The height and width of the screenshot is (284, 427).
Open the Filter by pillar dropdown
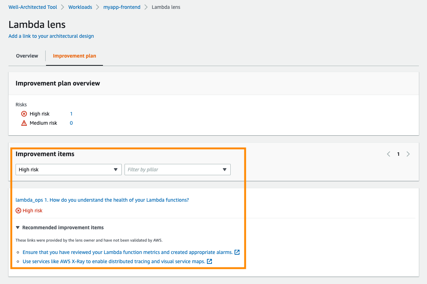[178, 170]
